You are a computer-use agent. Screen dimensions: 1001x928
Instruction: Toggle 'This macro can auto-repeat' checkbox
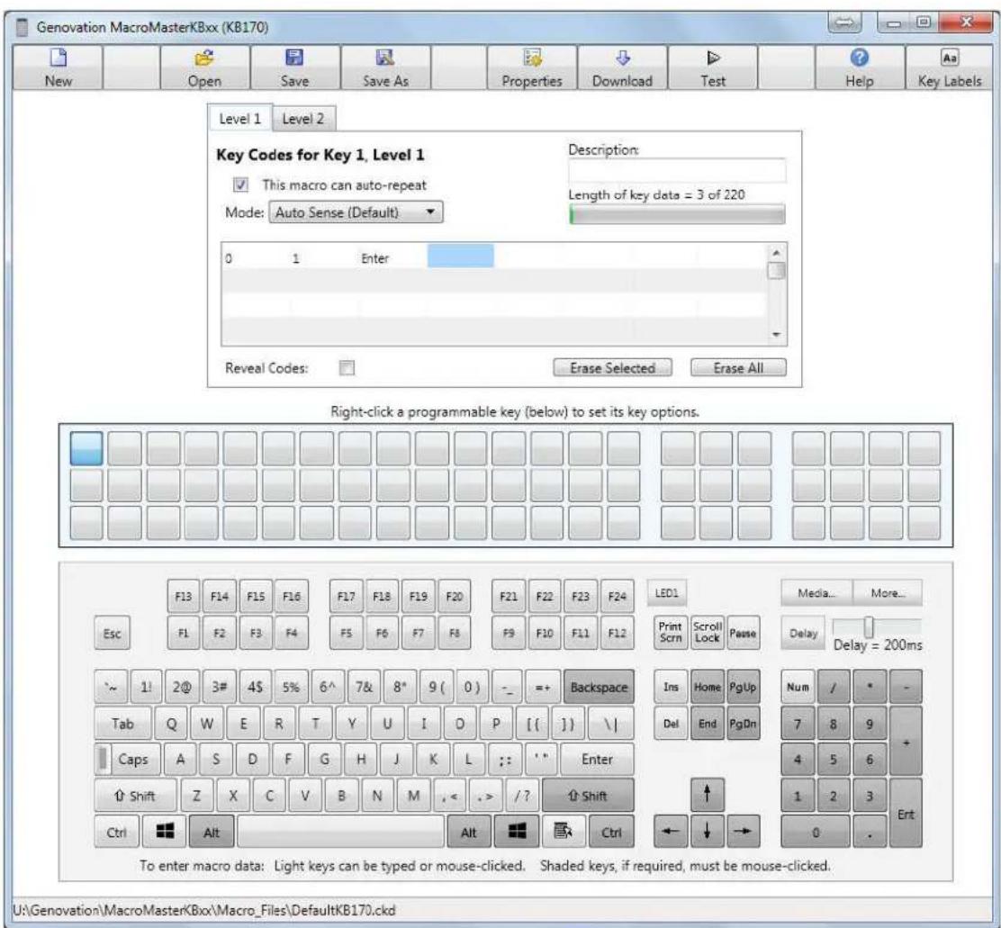coord(240,185)
